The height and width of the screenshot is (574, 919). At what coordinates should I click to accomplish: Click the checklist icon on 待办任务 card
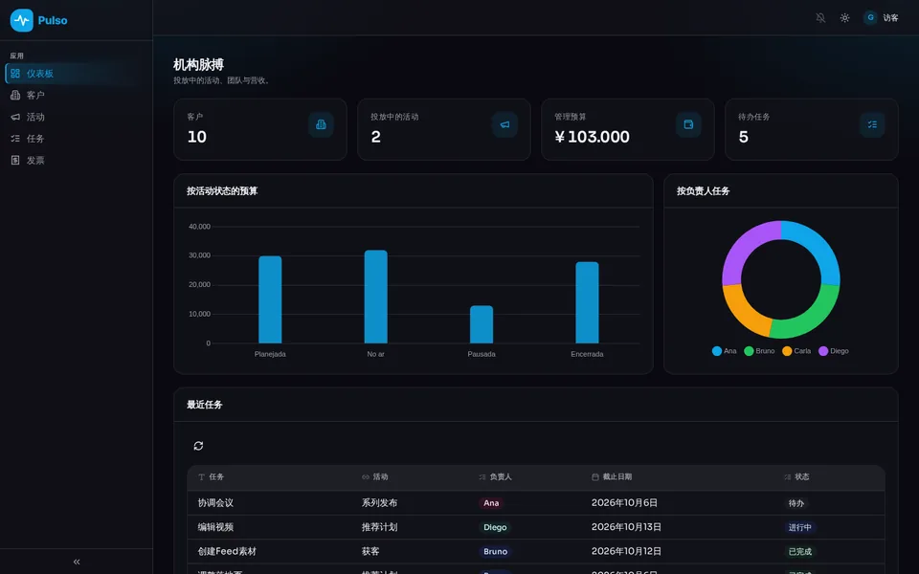tap(872, 124)
